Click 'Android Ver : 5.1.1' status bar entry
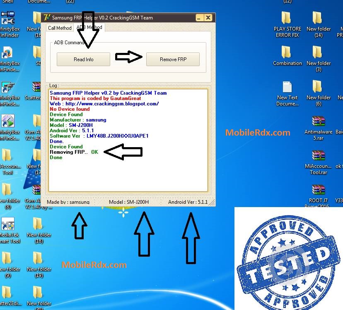343x310 pixels. tap(188, 202)
